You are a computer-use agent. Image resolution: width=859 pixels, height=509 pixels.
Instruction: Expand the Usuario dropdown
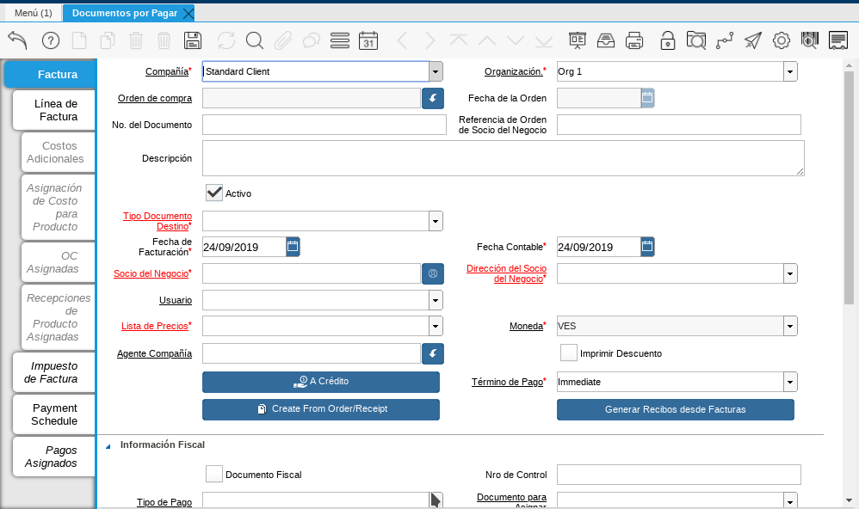[x=436, y=300]
